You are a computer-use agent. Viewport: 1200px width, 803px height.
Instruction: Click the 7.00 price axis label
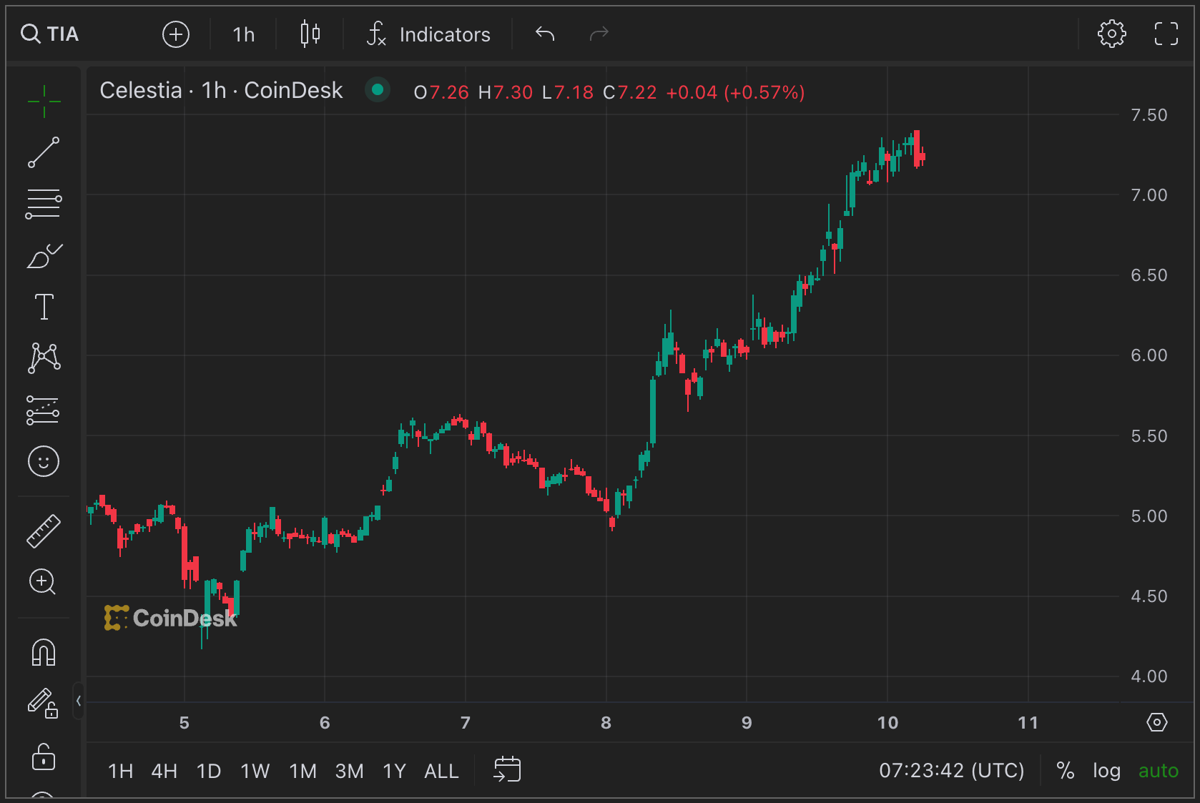1149,195
